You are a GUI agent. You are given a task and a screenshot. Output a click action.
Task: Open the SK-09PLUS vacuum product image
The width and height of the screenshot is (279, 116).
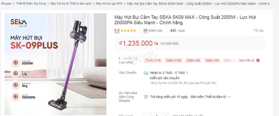[x=56, y=64]
